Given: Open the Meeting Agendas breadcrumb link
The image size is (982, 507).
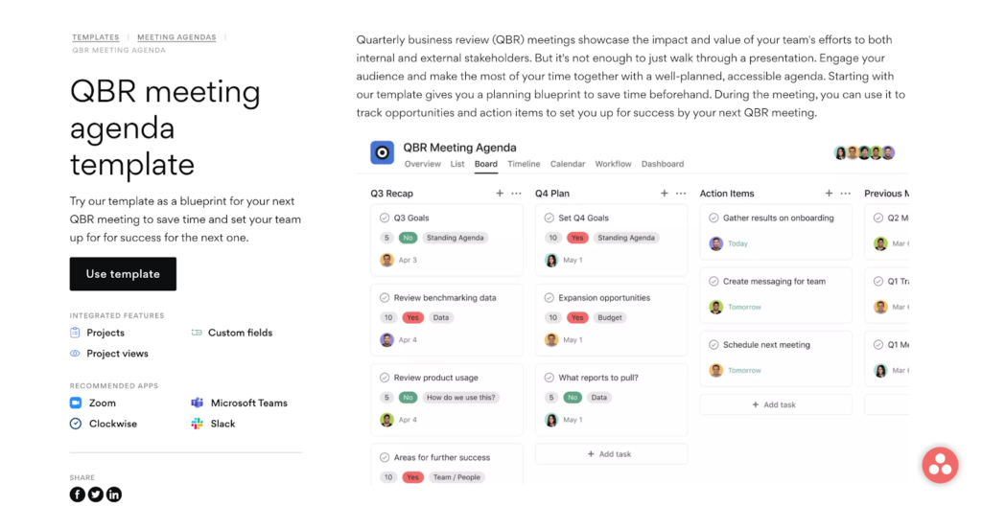Looking at the screenshot, I should [x=176, y=37].
